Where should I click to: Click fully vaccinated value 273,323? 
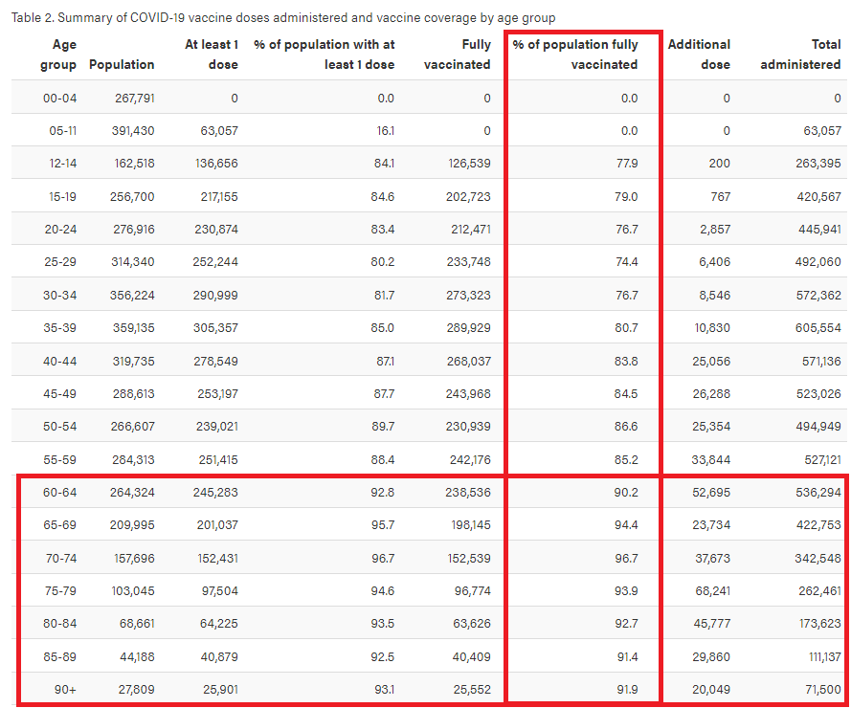coord(468,295)
